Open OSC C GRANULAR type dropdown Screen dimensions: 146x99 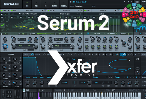[x=104, y=11]
